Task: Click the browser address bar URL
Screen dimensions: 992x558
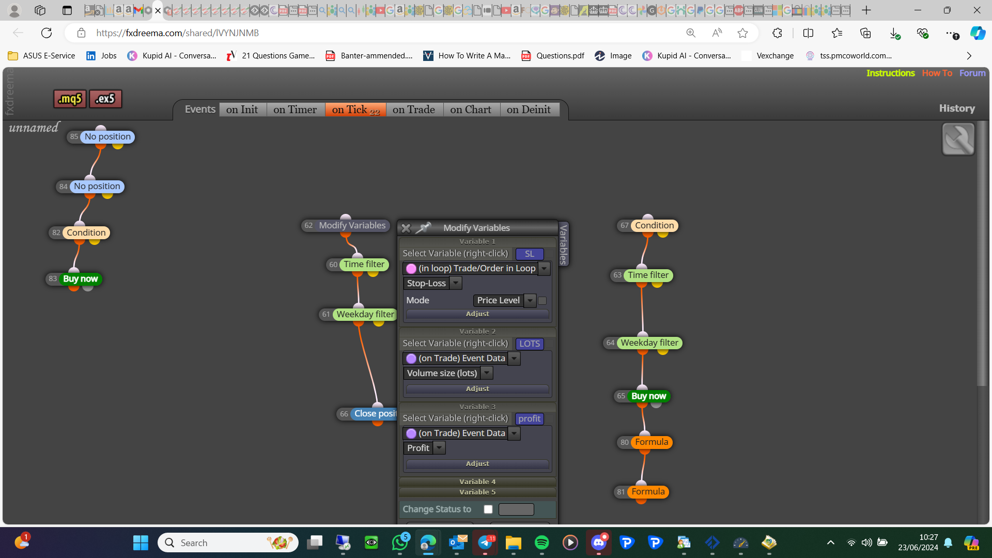Action: (x=178, y=33)
